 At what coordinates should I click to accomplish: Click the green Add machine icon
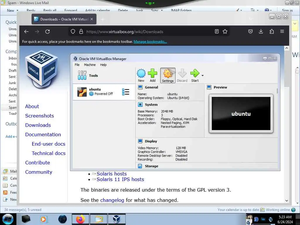pyautogui.click(x=152, y=75)
